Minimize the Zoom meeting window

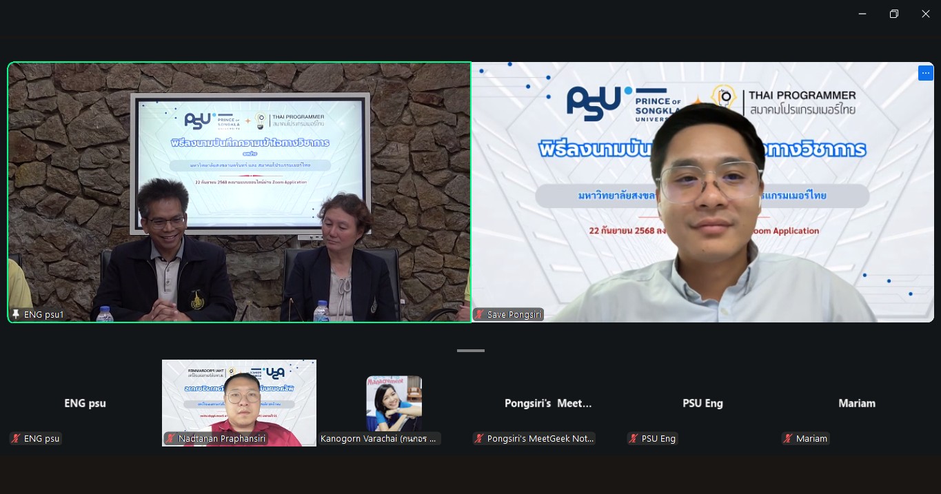tap(862, 14)
